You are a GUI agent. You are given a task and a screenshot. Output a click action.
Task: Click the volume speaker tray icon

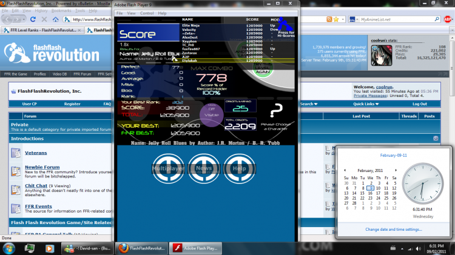[418, 248]
